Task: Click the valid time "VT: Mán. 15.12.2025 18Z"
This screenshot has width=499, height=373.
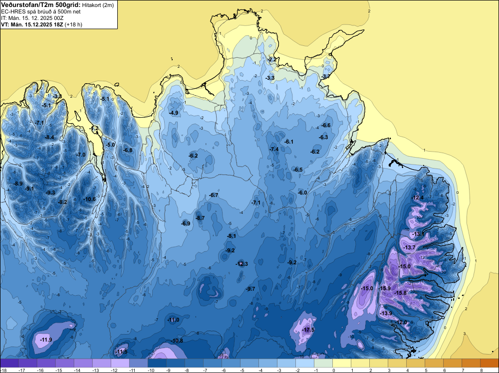Action: pyautogui.click(x=32, y=24)
